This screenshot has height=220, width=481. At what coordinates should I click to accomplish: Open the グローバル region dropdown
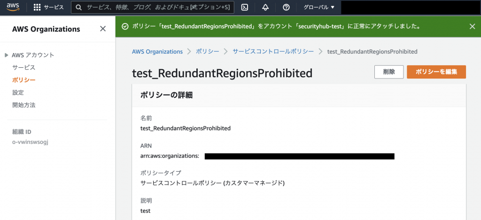pyautogui.click(x=319, y=8)
